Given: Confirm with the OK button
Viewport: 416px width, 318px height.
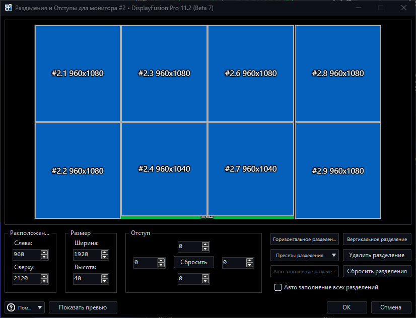Looking at the screenshot, I should [x=346, y=307].
